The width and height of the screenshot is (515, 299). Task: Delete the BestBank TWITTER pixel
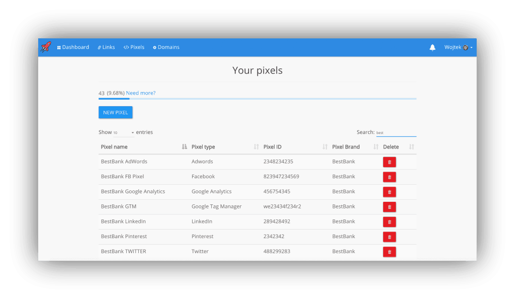(x=389, y=251)
